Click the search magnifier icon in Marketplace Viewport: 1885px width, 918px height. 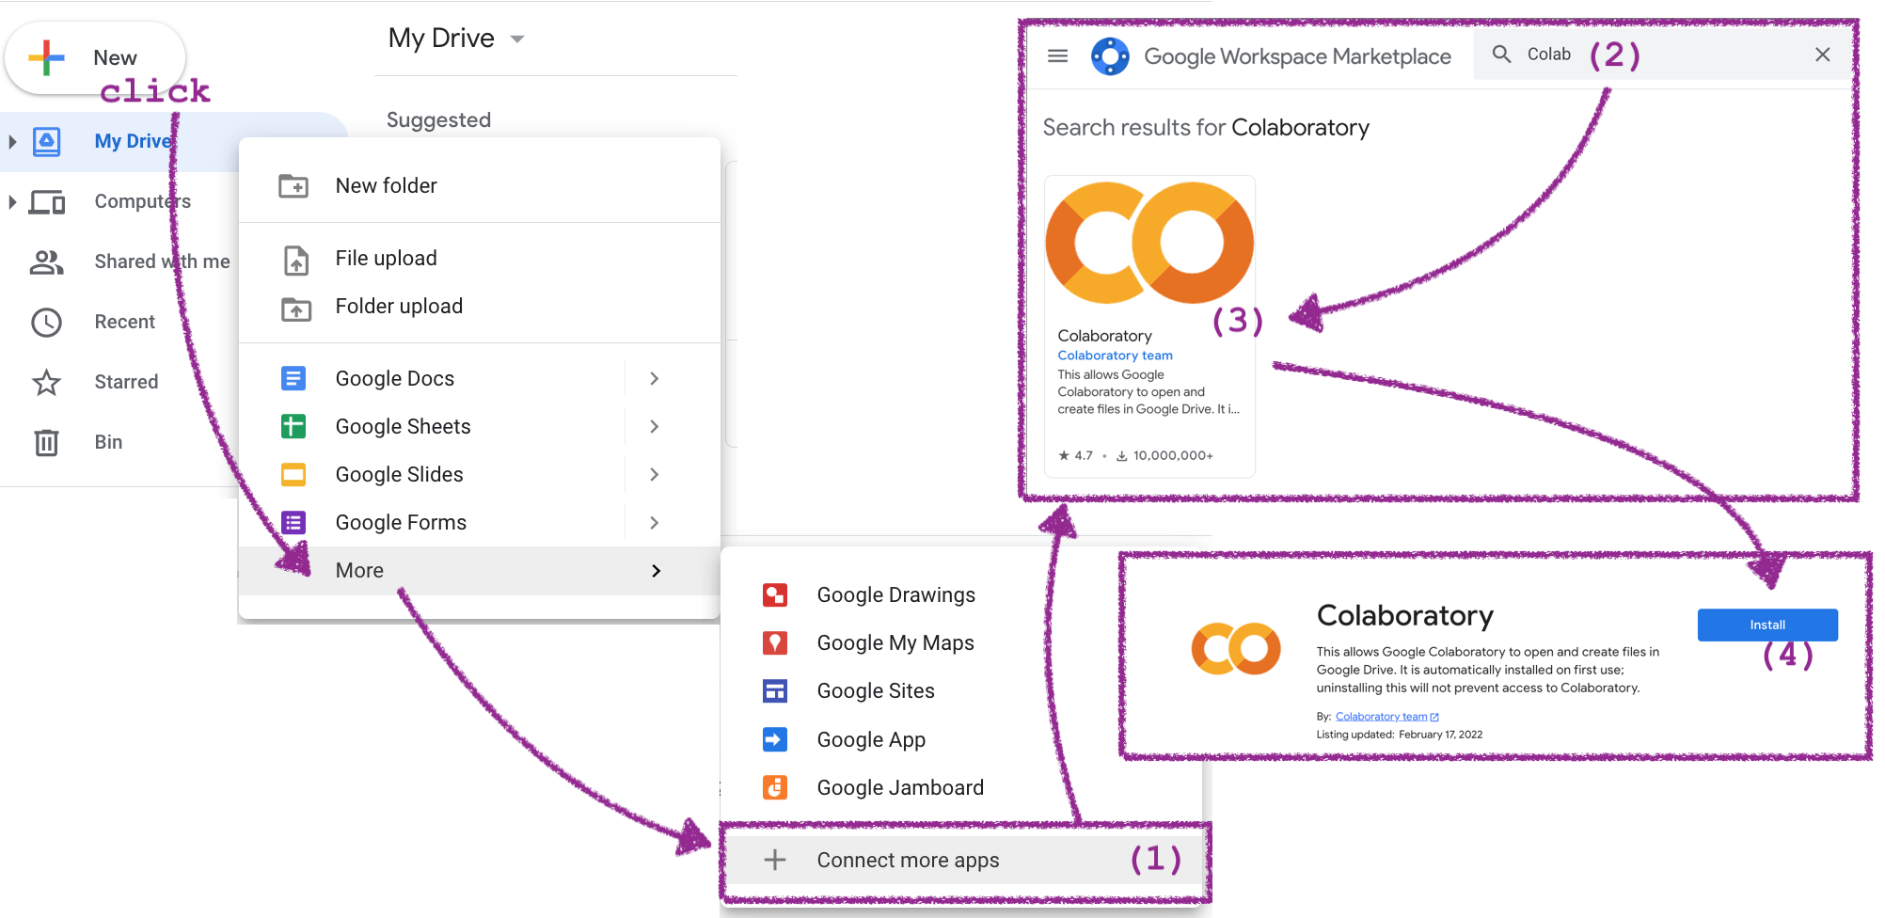1502,55
